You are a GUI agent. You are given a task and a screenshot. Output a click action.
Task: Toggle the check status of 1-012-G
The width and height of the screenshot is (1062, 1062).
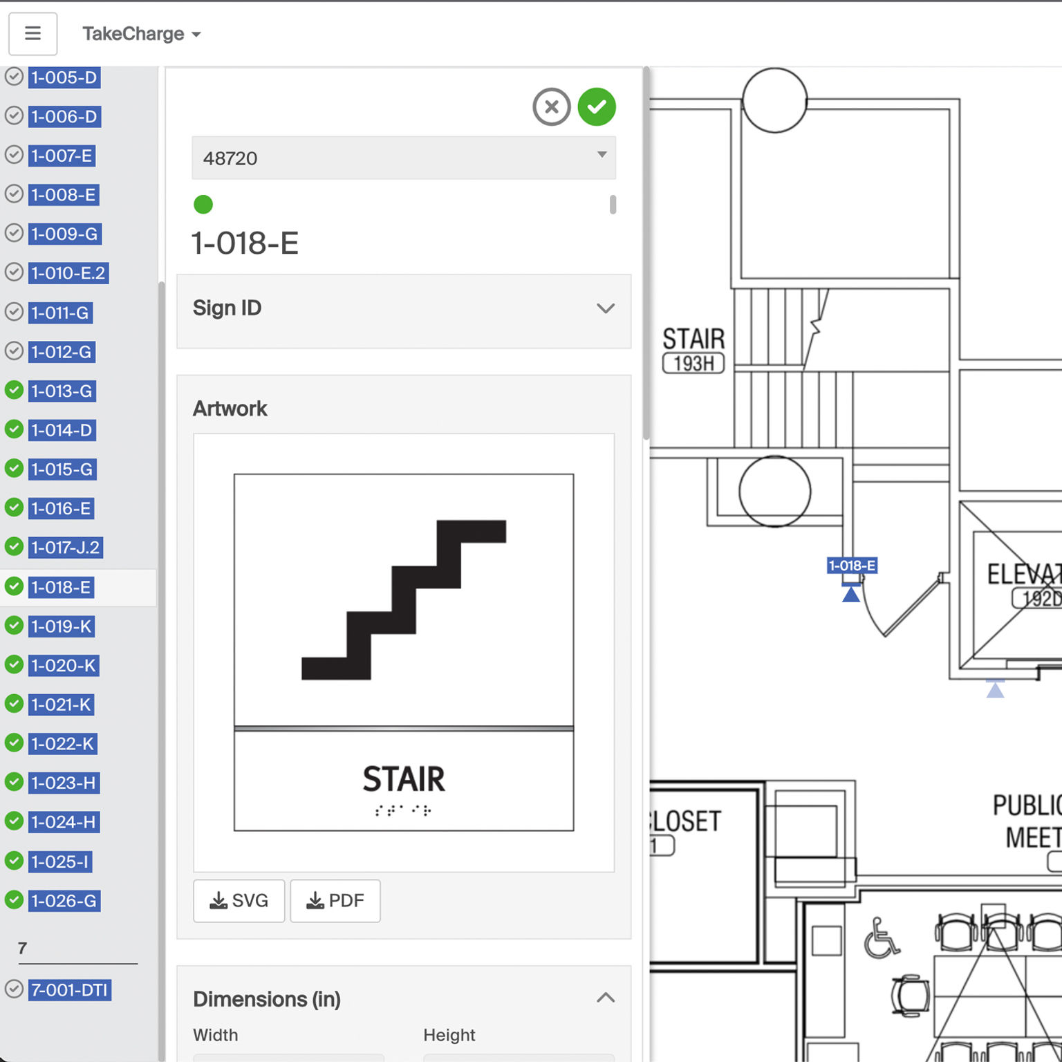pyautogui.click(x=14, y=351)
